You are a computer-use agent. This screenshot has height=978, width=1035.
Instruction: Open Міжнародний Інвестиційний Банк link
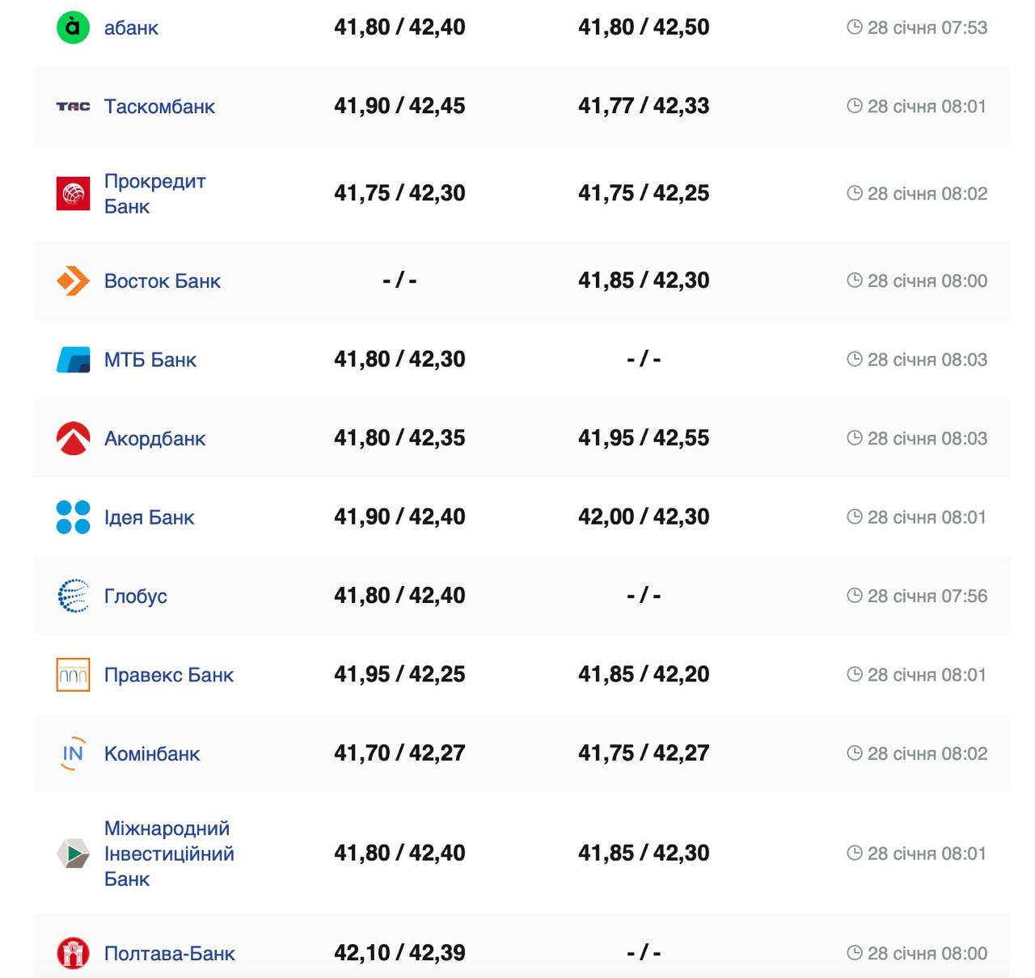click(x=169, y=854)
